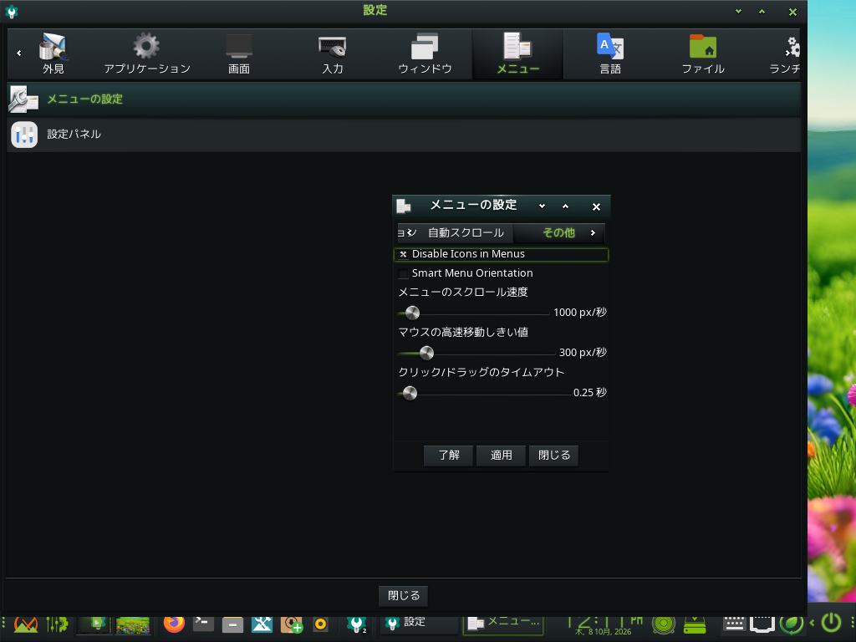
Task: Adjust the マウスの高速移動しきい値 slider knob
Action: pos(426,353)
